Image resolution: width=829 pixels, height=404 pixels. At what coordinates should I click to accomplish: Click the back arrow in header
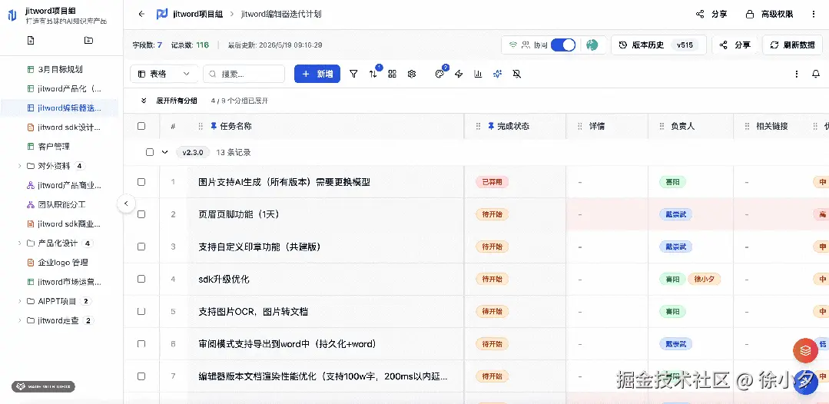click(x=141, y=15)
